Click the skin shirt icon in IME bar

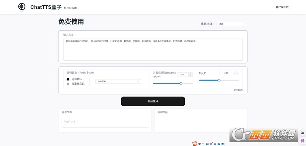click(211, 144)
